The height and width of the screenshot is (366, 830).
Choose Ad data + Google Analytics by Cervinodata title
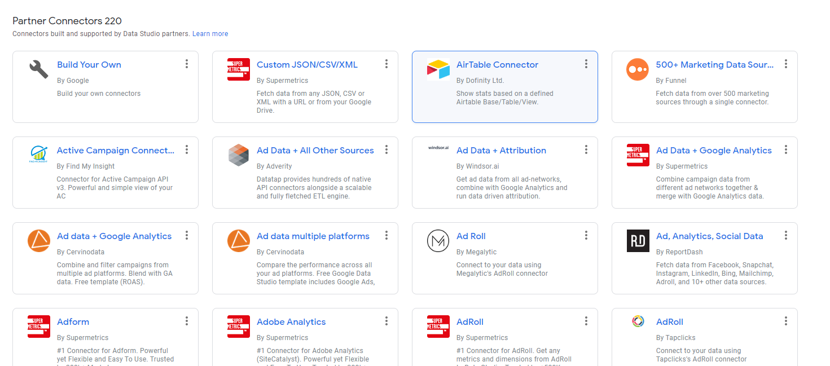point(114,236)
